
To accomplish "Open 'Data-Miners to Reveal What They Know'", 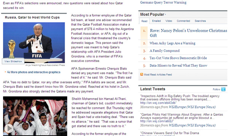I will [x=179, y=65].
